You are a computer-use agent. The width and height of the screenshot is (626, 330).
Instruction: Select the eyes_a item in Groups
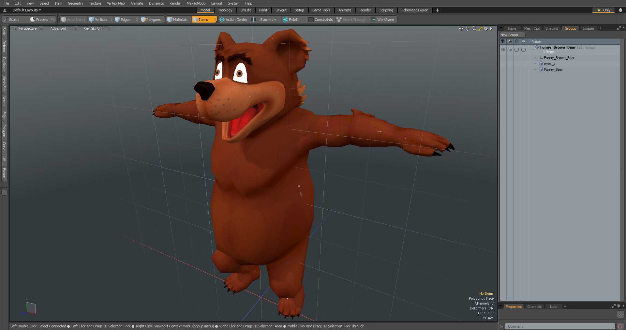coord(549,64)
